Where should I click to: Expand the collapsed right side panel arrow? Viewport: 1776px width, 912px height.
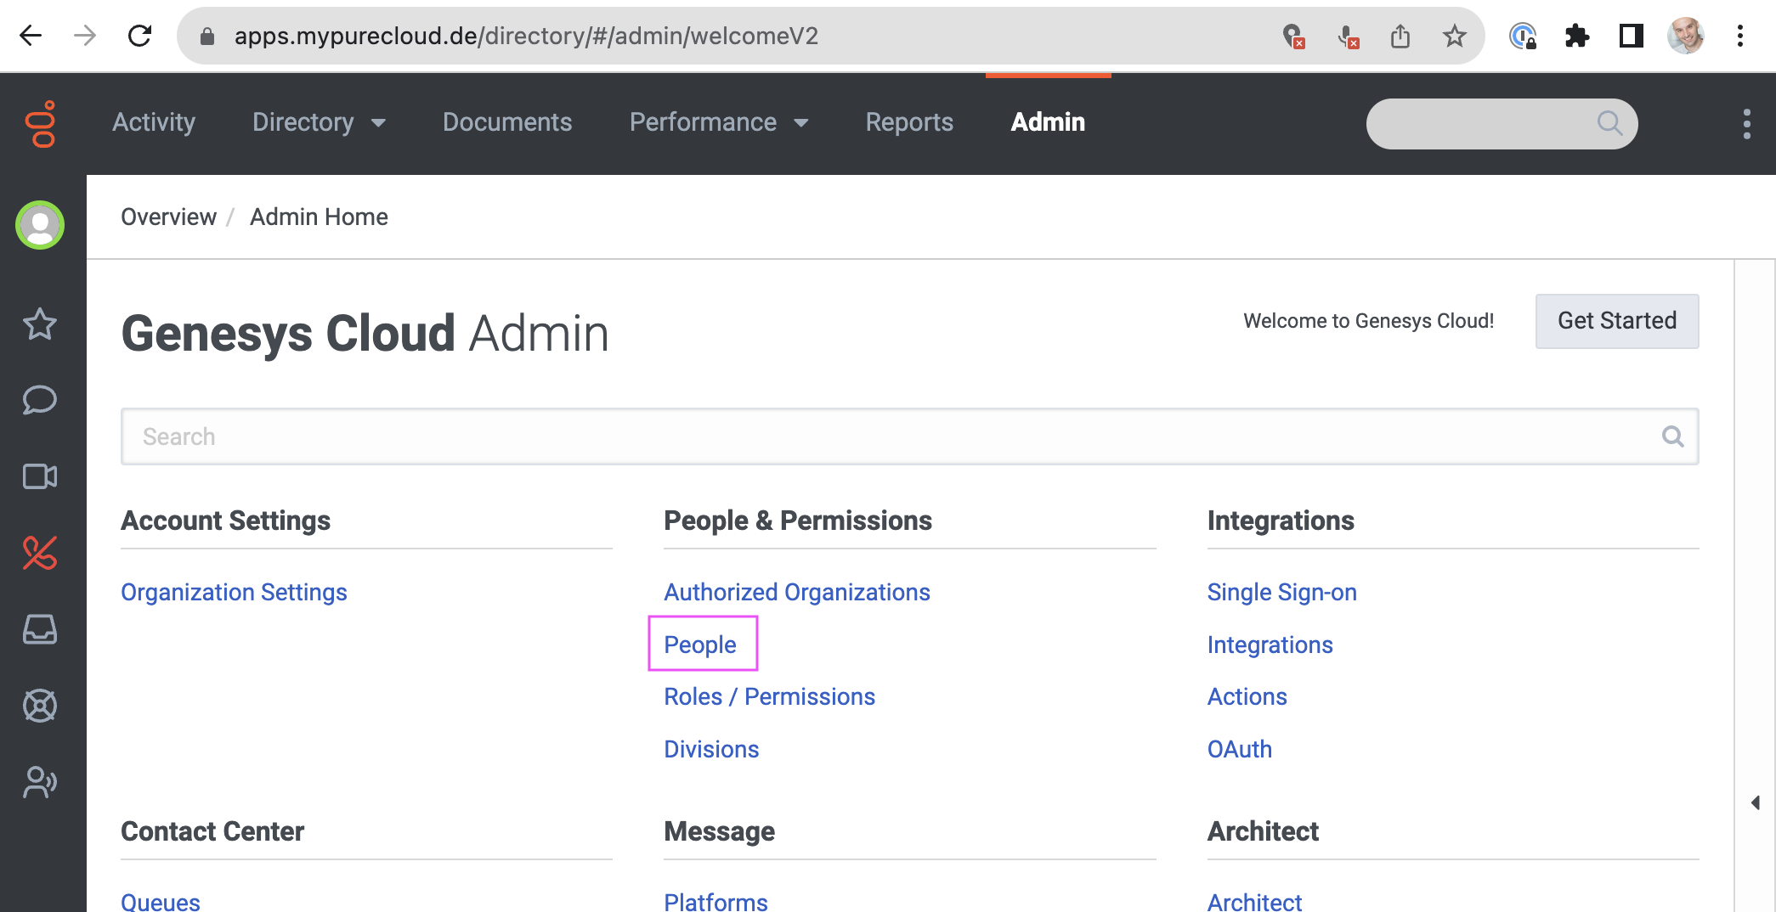(x=1755, y=802)
